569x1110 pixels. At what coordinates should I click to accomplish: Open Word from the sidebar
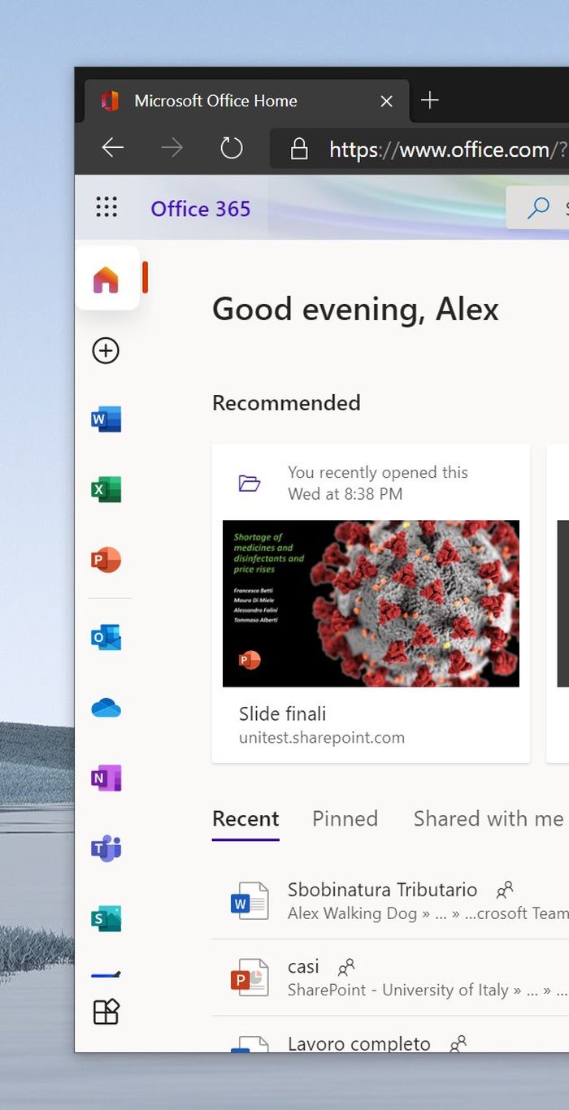coord(106,419)
